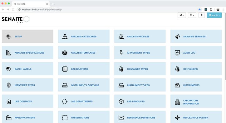Screen dimensions: 226x123
Task: Open the Analysis Profiles text link
Action: click(x=138, y=36)
